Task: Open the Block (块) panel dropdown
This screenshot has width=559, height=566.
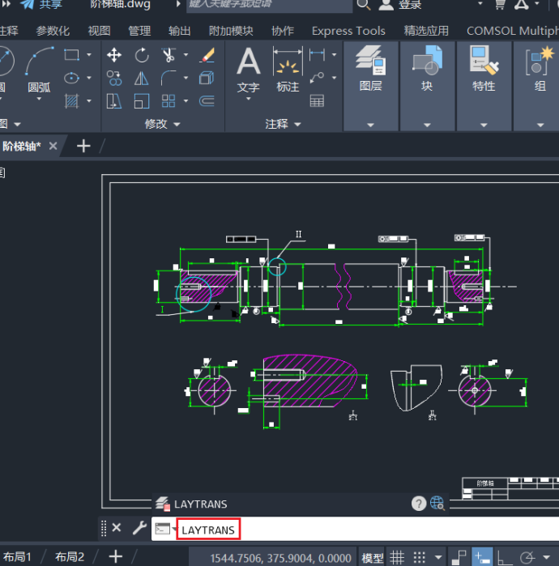Action: [427, 125]
